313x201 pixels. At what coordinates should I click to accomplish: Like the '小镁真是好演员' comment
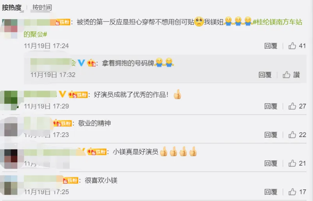[292, 164]
